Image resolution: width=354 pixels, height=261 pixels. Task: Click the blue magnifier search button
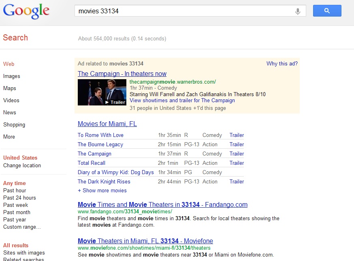pos(327,11)
